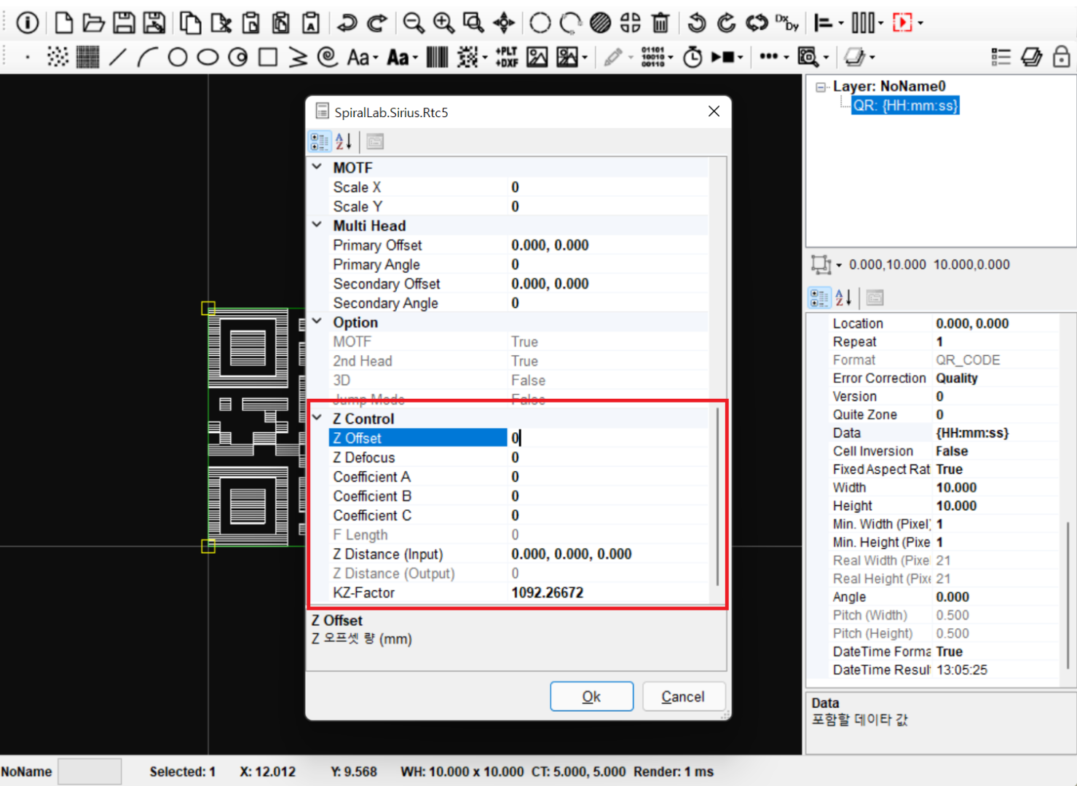Screen dimensions: 1077x786
Task: Select the Spiral drawing tool
Action: coord(328,57)
